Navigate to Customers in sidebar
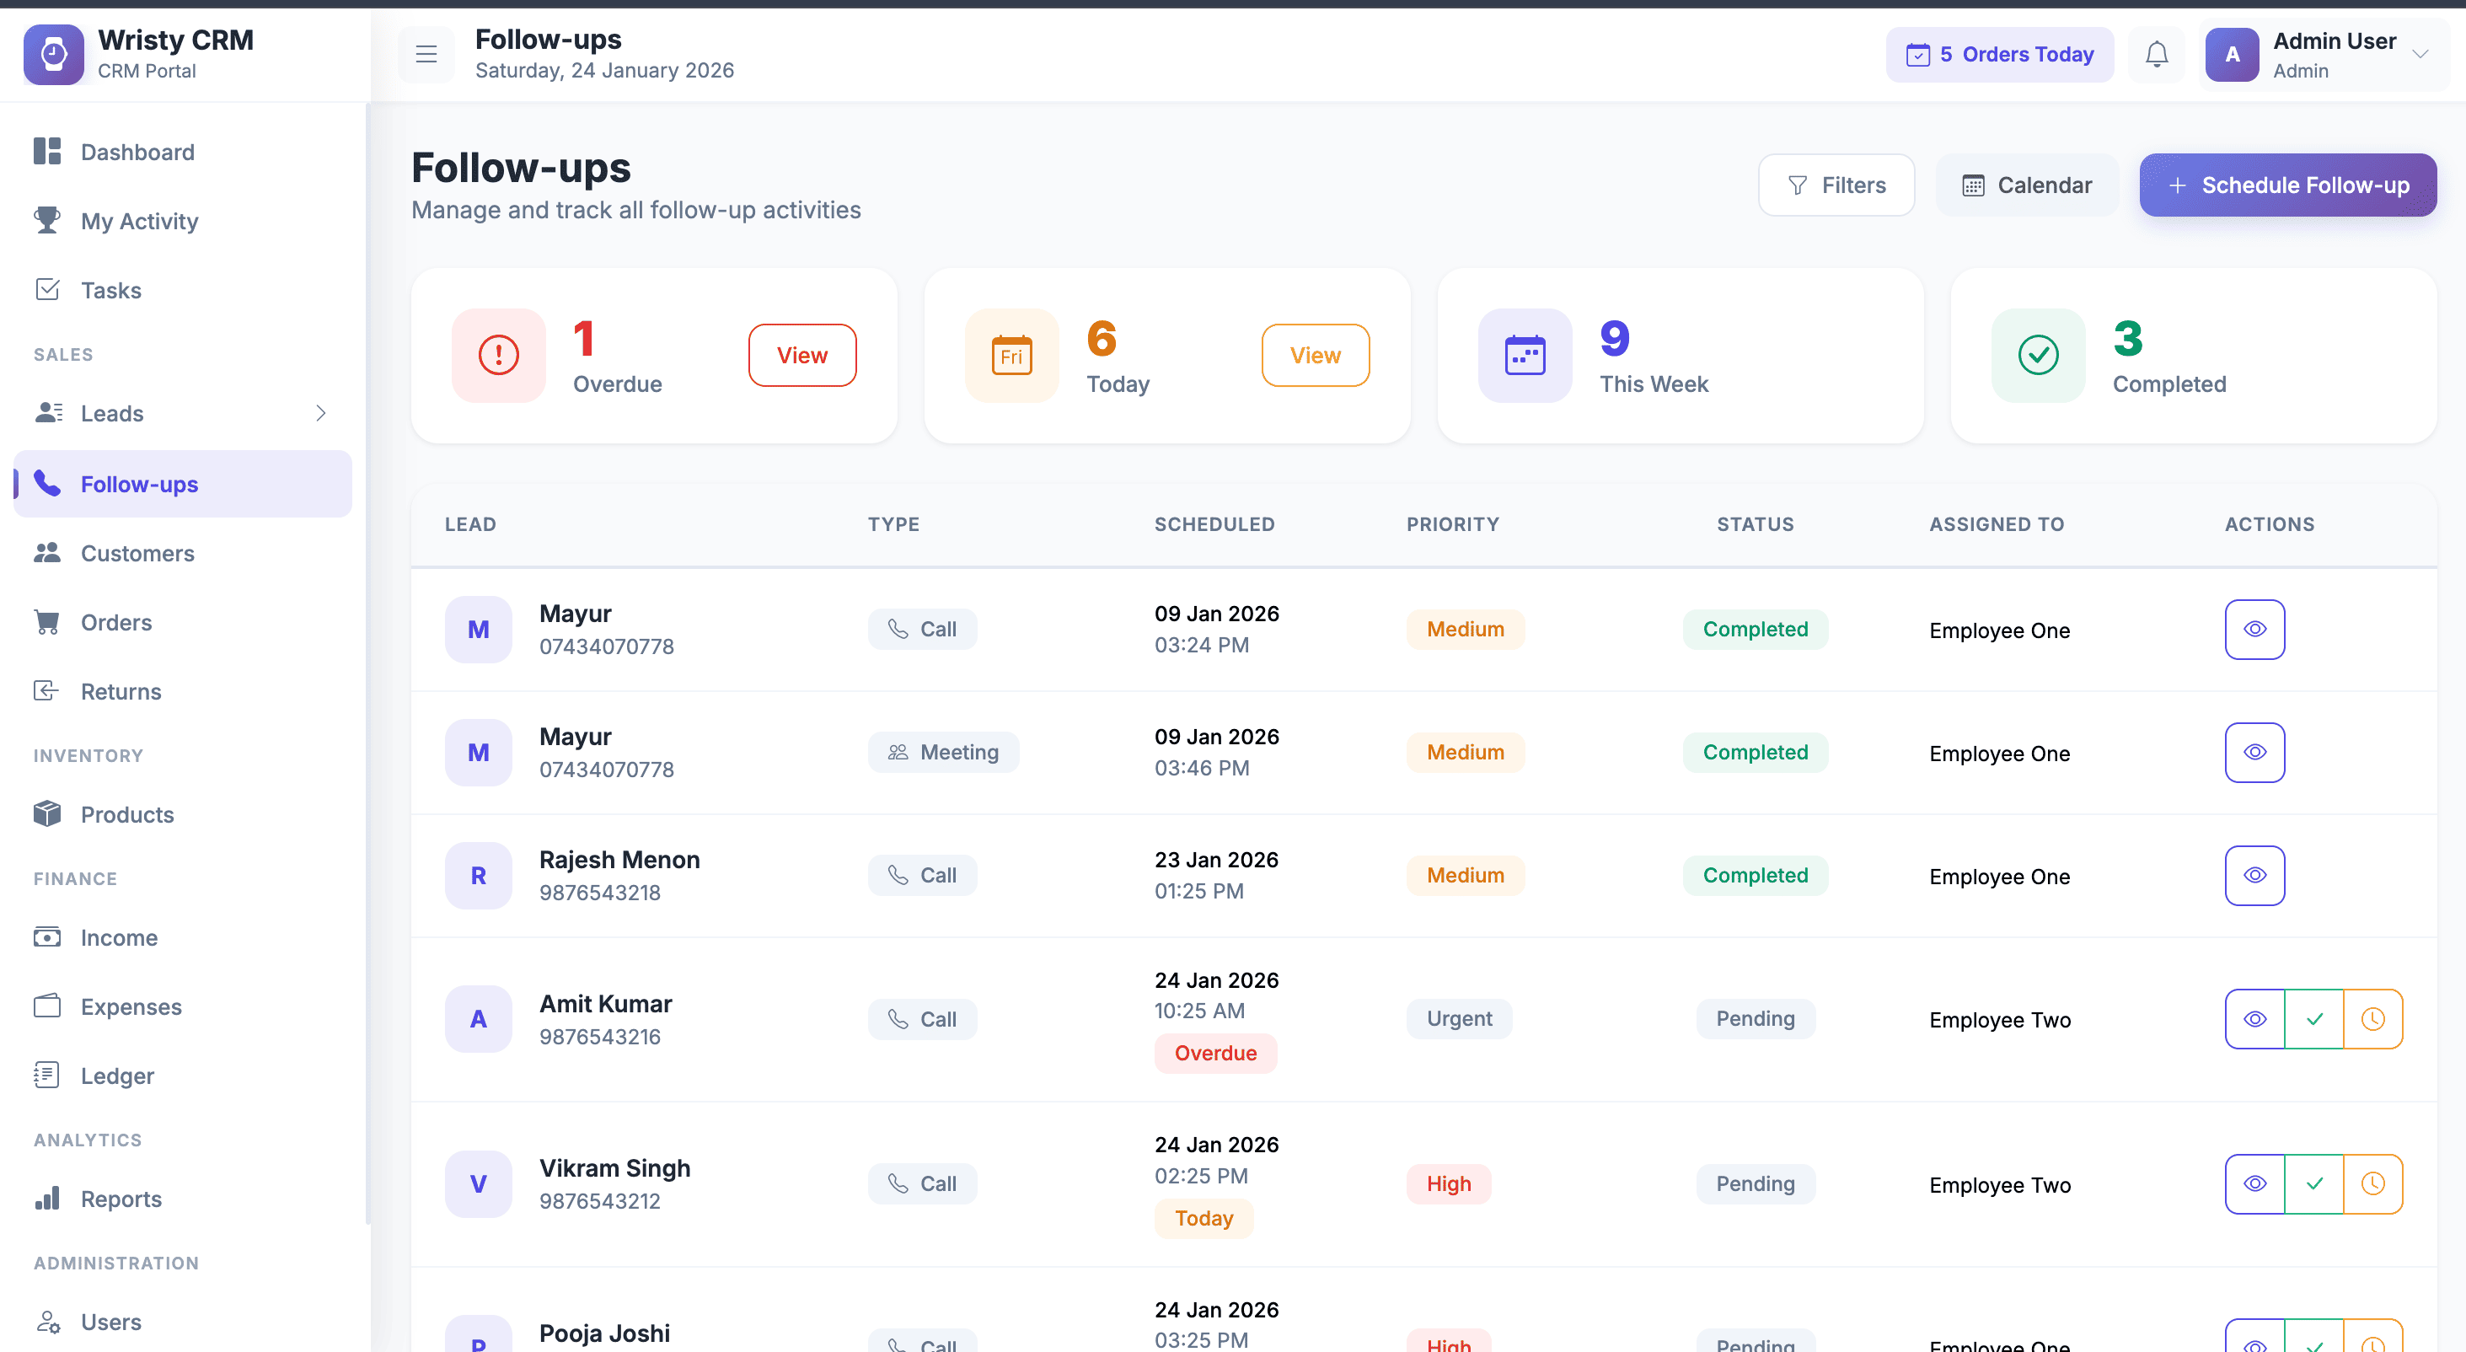 pyautogui.click(x=137, y=552)
